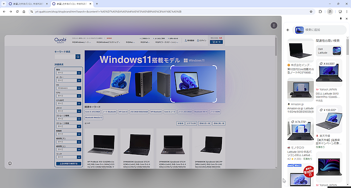Click the 'HP Core i5' keyword tag

point(123,112)
